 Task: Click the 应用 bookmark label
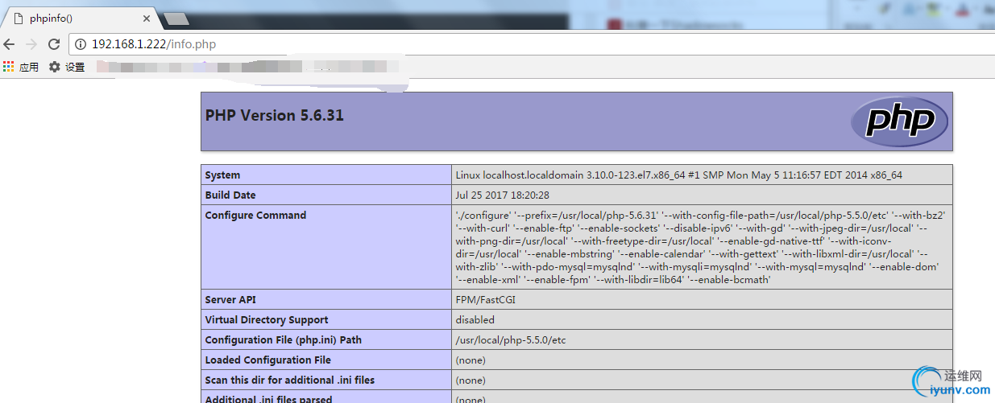[29, 68]
